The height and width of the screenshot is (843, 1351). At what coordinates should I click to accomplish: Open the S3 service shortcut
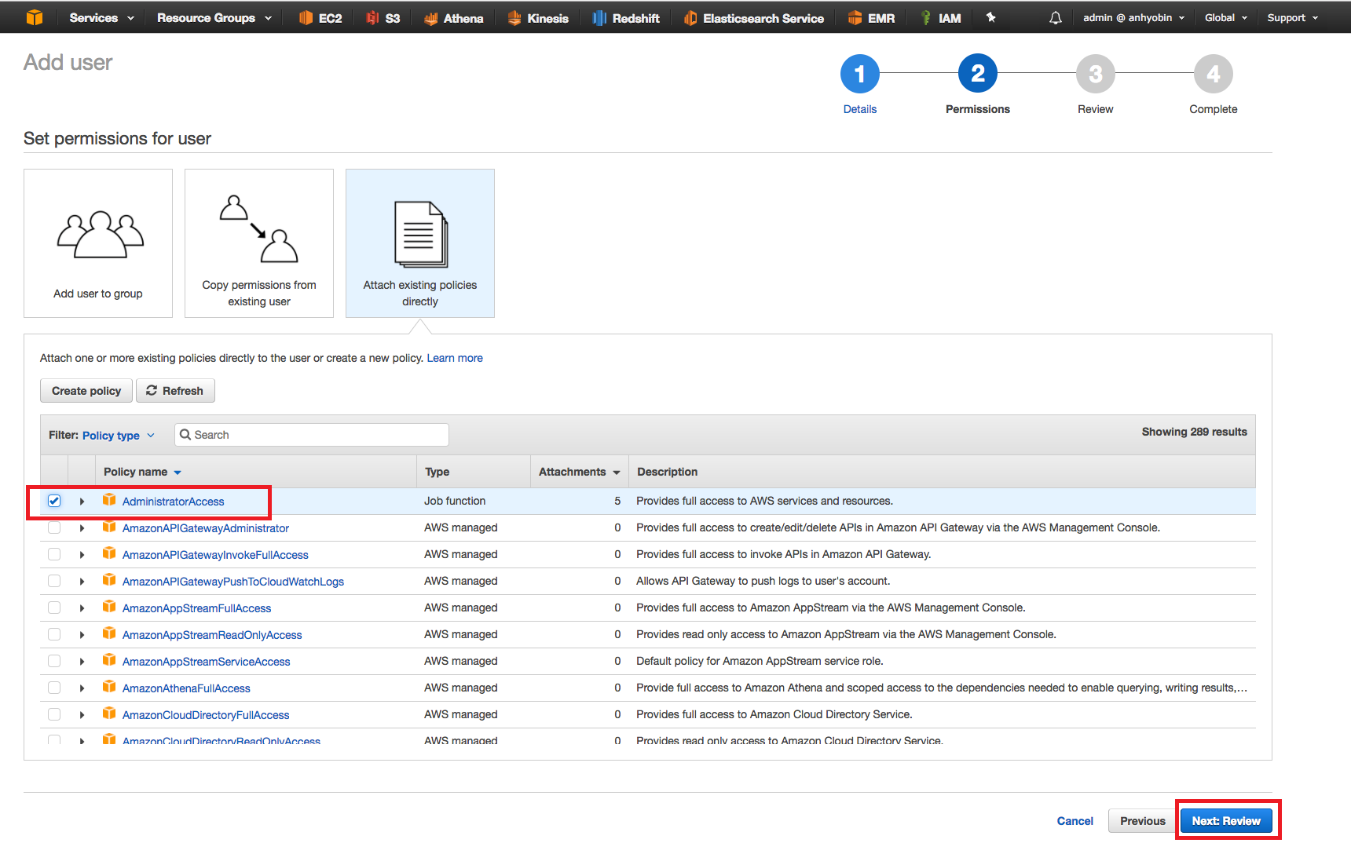coord(383,17)
